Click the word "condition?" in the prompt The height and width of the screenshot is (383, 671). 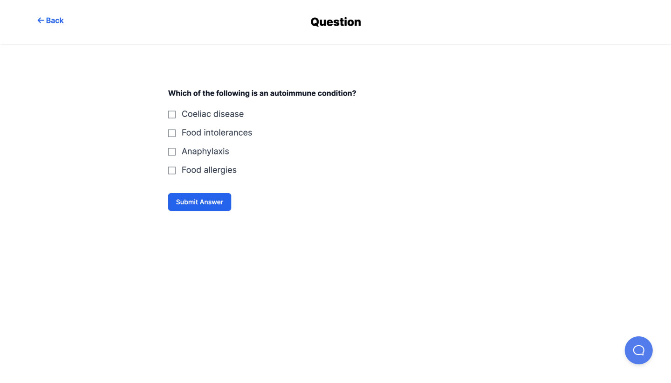pos(337,93)
